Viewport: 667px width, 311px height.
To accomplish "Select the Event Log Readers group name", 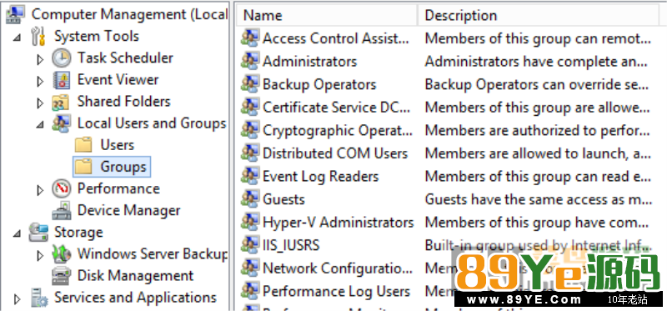I will click(321, 176).
